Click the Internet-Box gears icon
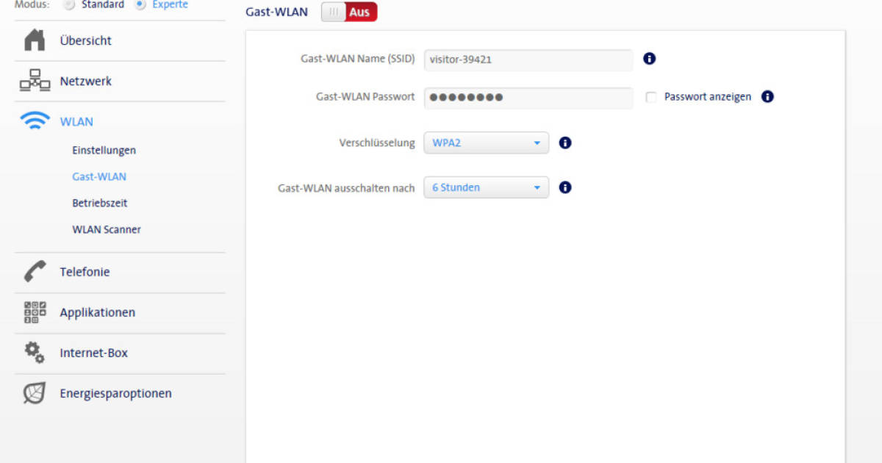This screenshot has height=463, width=882. click(35, 353)
